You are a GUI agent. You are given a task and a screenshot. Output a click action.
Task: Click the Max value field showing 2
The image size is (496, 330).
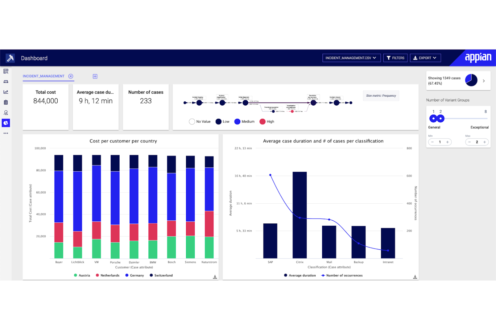pos(477,142)
